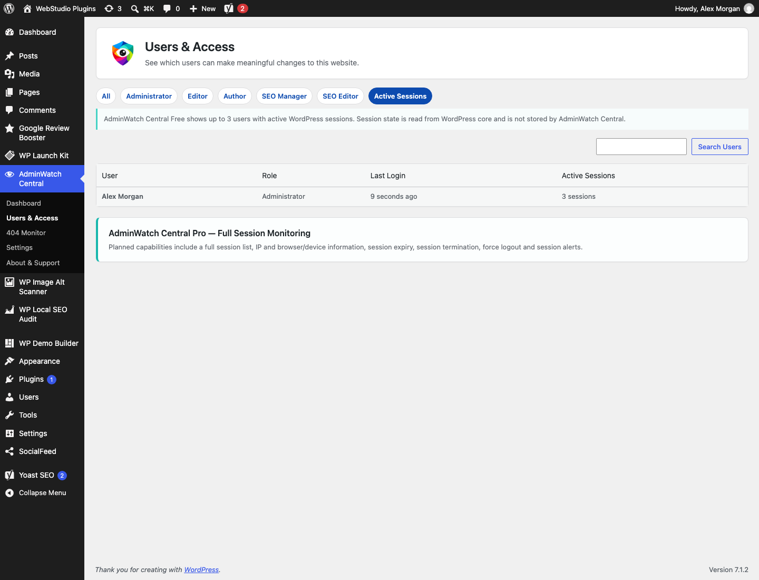Click the WP Image Alt Scanner icon

(x=9, y=282)
